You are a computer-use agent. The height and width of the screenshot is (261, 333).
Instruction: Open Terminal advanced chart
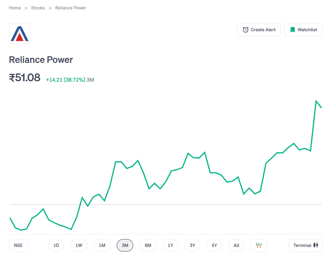pos(305,245)
